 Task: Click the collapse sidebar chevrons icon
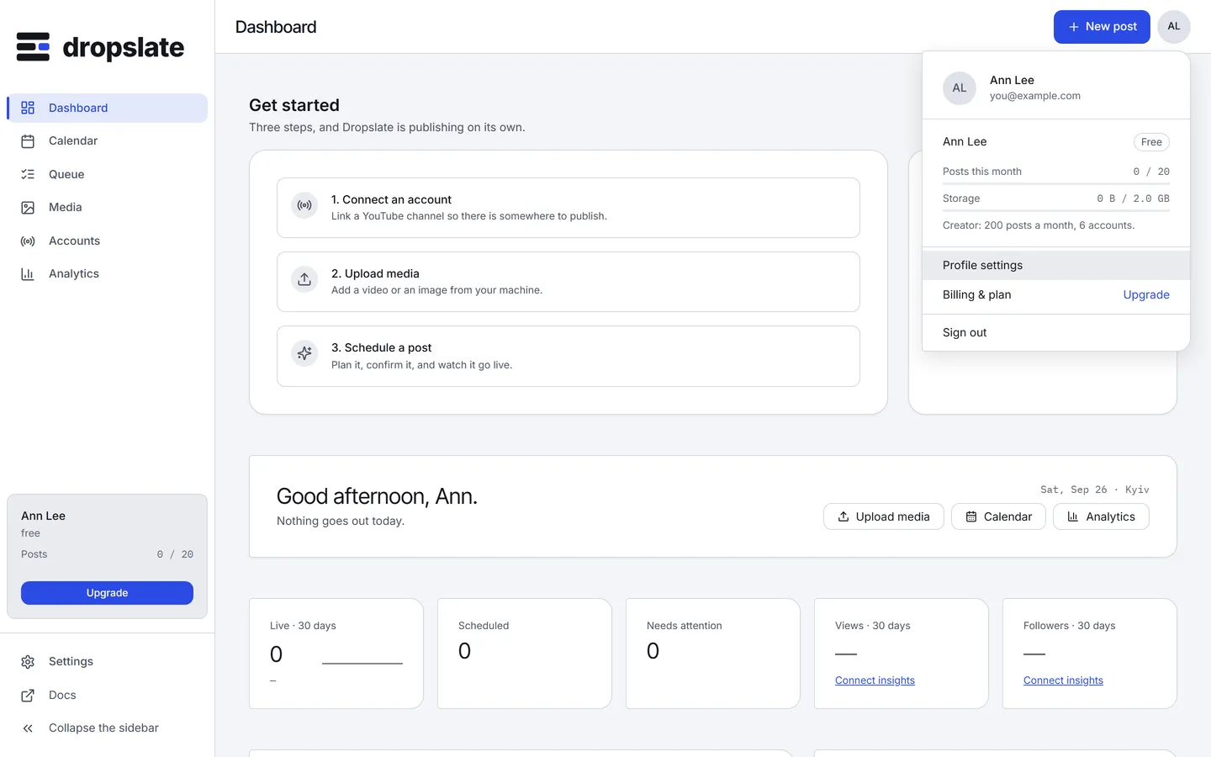[28, 728]
